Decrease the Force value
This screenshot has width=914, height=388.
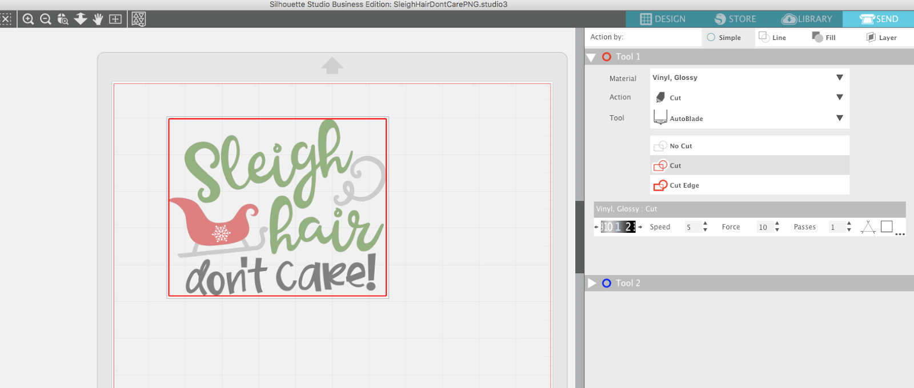click(777, 230)
